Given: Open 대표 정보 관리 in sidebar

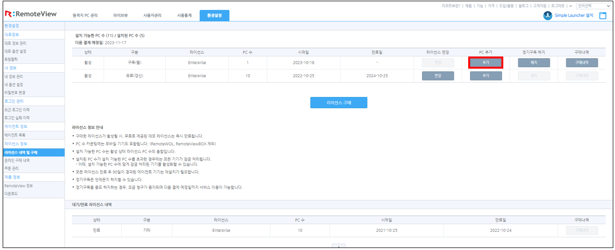Looking at the screenshot, I should point(15,43).
